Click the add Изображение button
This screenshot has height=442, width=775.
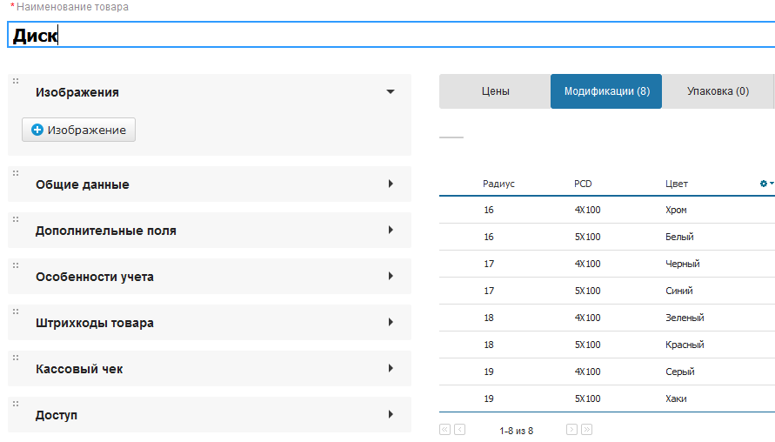pyautogui.click(x=78, y=130)
